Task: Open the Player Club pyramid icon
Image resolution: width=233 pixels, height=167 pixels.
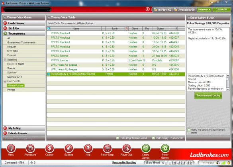Action: 126,148
